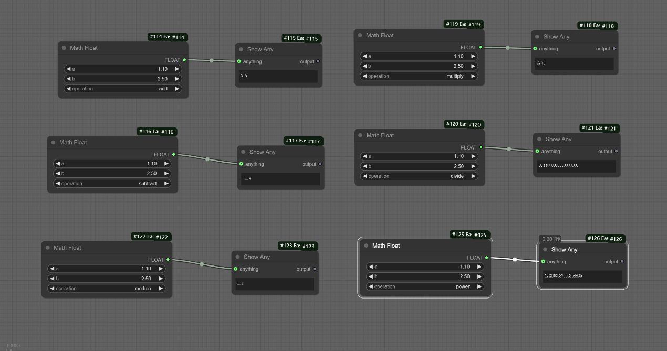Toggle collapse on Show Any node #126
The width and height of the screenshot is (667, 351).
tap(545, 250)
